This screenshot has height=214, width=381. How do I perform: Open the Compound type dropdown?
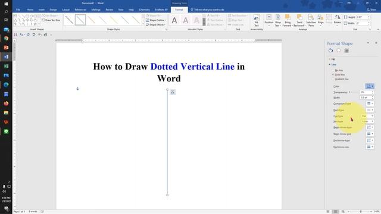(x=370, y=103)
